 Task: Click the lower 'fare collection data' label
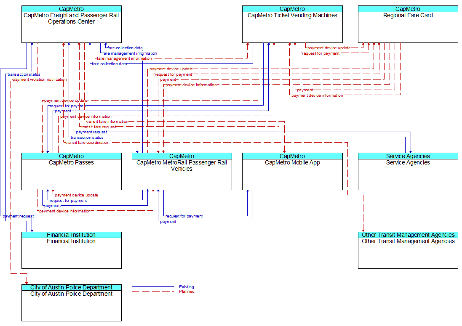coord(109,64)
